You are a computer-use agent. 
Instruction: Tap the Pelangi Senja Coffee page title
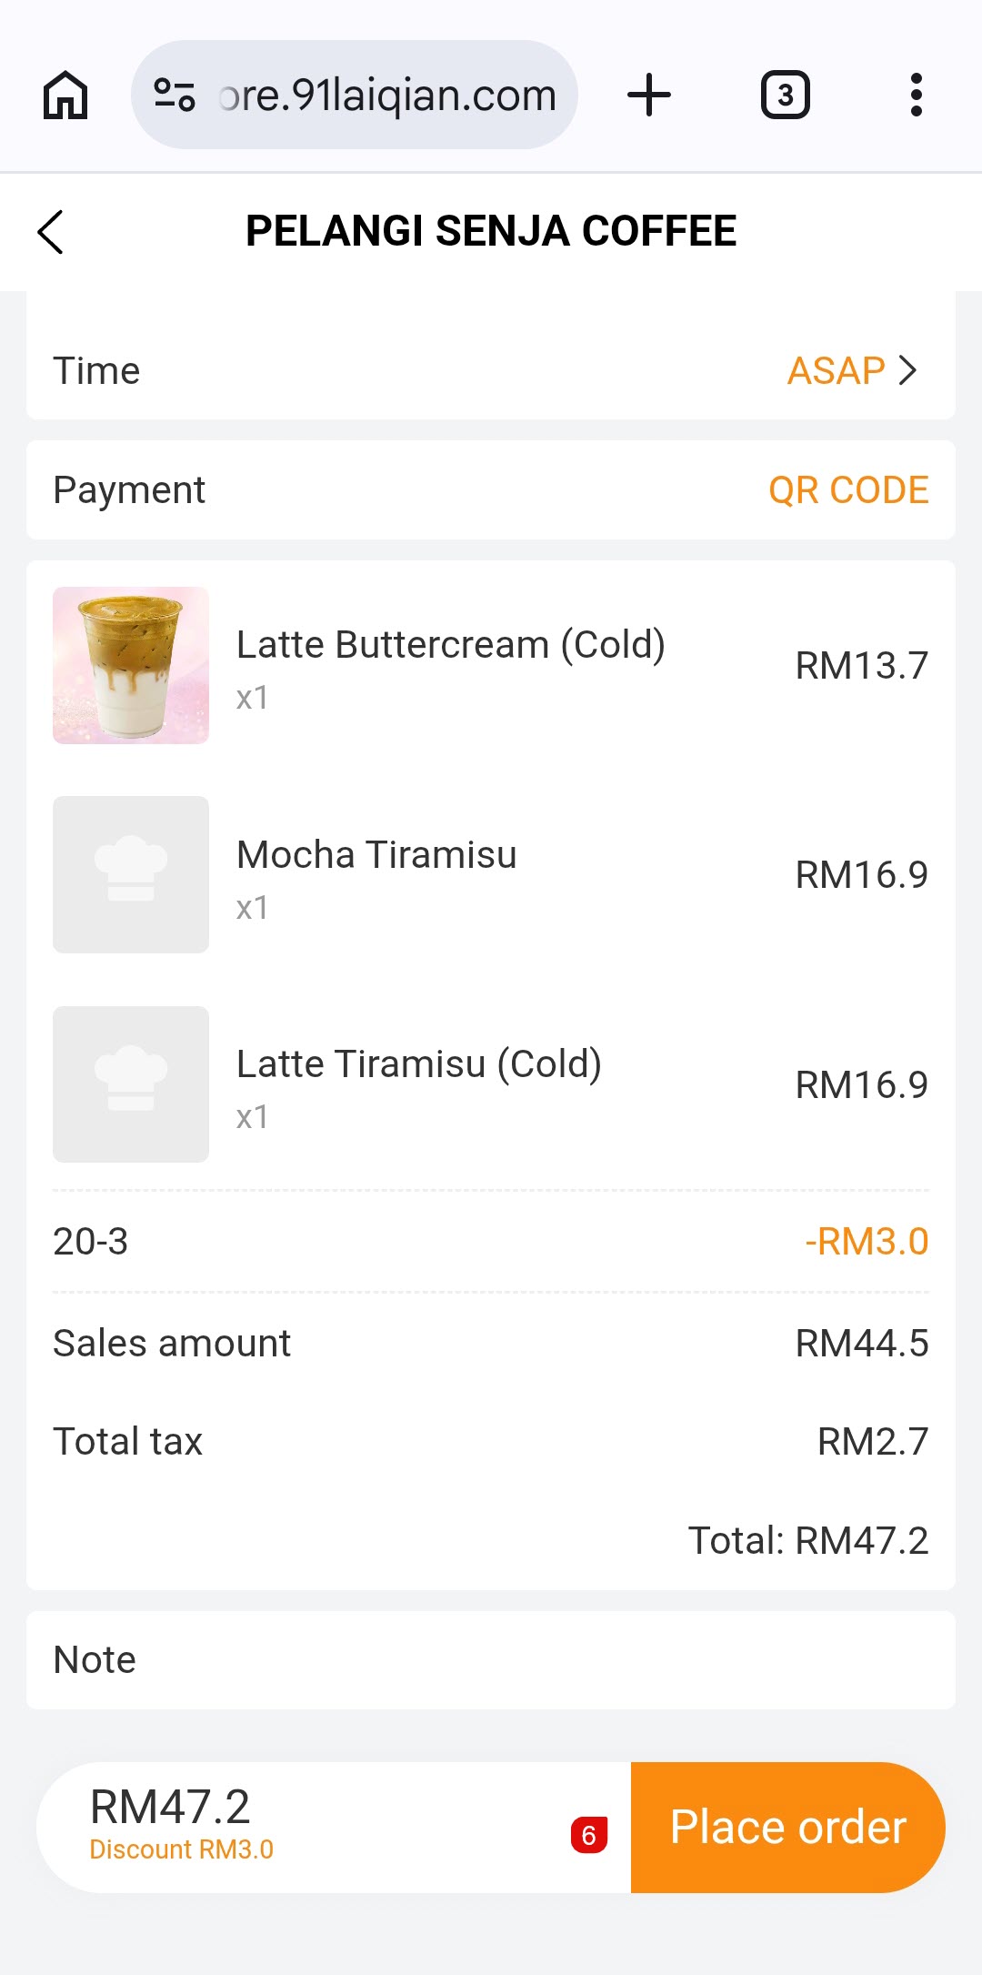pyautogui.click(x=491, y=231)
